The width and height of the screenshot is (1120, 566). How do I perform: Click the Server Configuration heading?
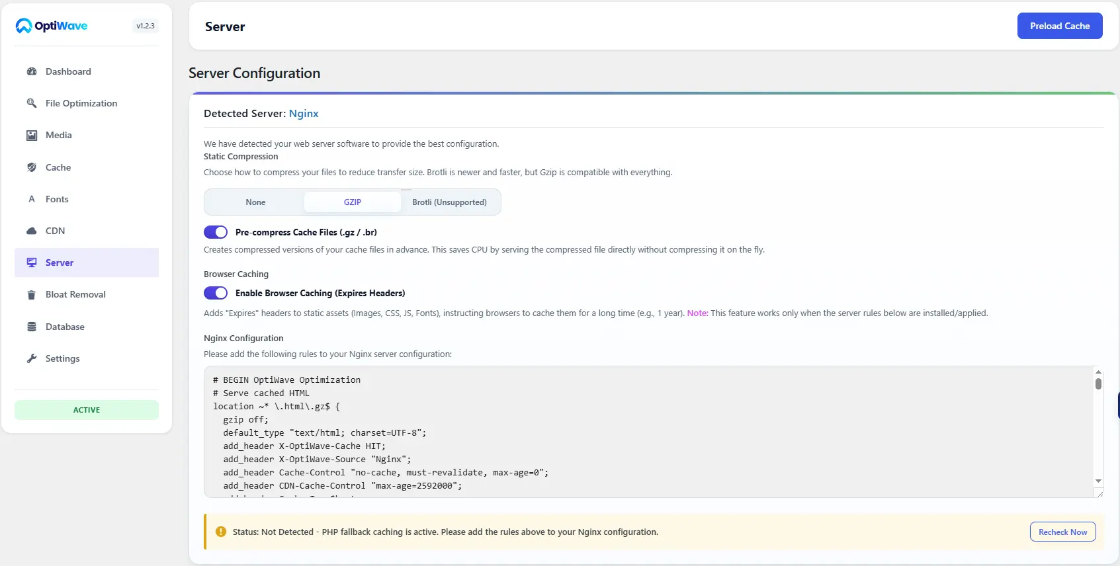[254, 73]
